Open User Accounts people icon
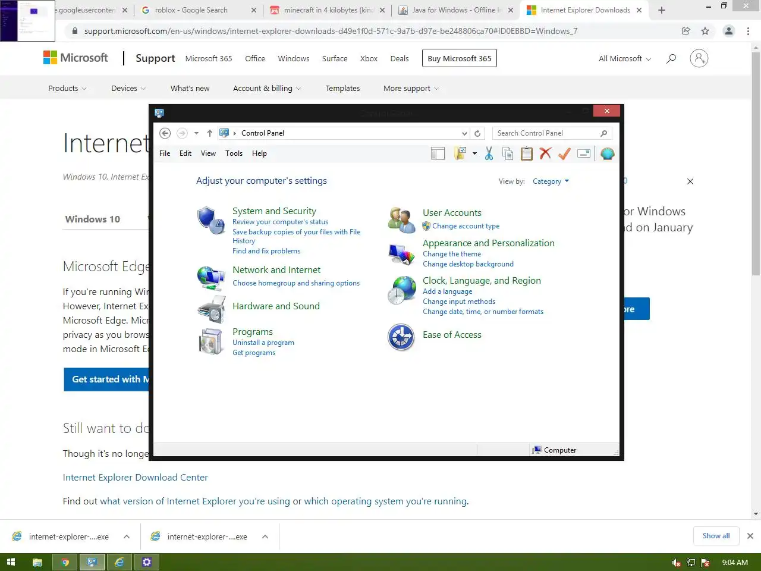This screenshot has height=571, width=761. [401, 220]
